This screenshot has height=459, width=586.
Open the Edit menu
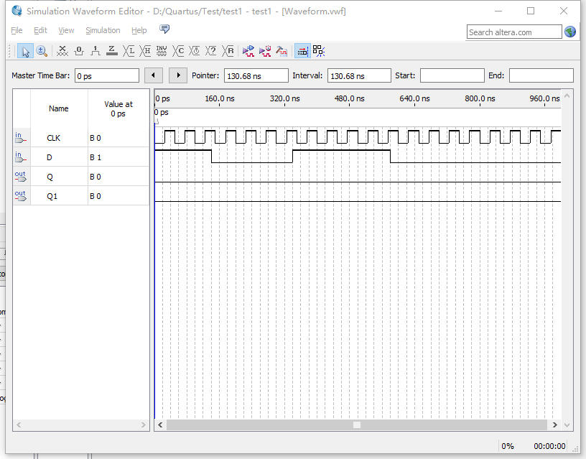[40, 30]
